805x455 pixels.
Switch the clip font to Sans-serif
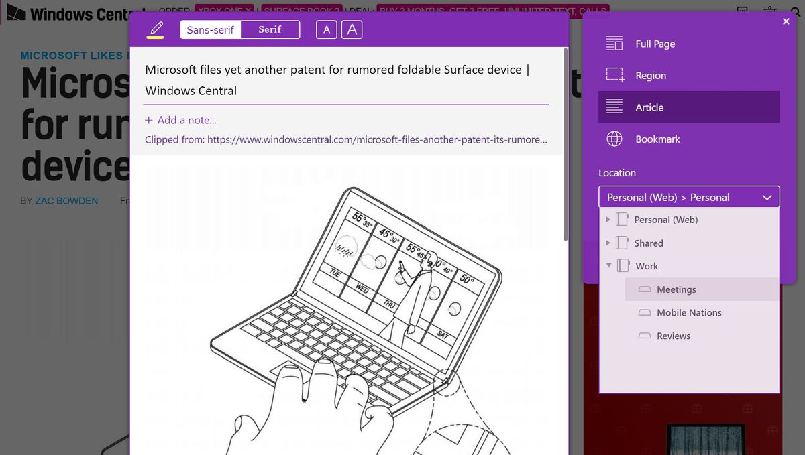[210, 29]
